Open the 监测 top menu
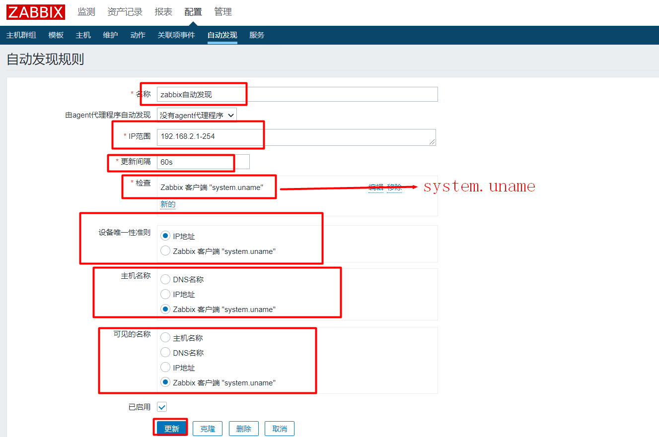The height and width of the screenshot is (437, 659). tap(86, 12)
